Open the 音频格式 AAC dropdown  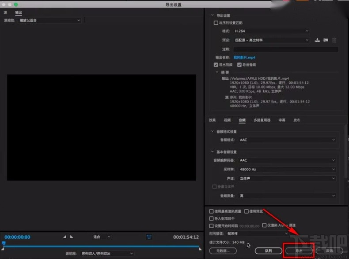click(287, 140)
